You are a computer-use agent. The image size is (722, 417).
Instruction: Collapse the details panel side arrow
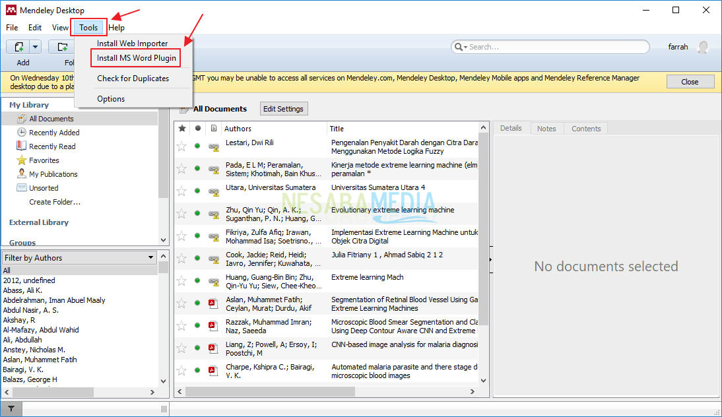click(x=491, y=259)
